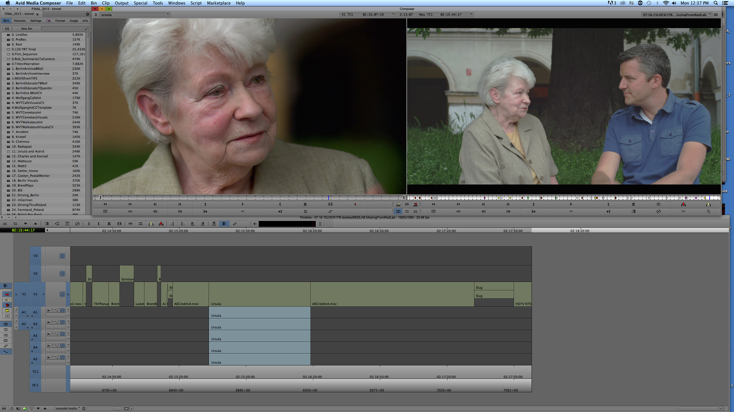Click Step Backward one frame under source monitor
This screenshot has width=734, height=412.
pyautogui.click(x=155, y=204)
